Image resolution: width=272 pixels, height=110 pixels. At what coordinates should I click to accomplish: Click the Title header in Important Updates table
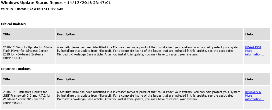pyautogui.click(x=6, y=79)
